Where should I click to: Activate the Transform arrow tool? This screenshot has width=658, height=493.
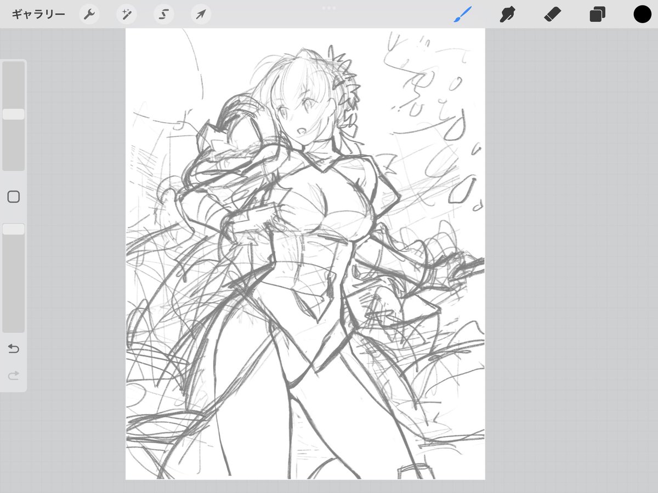coord(201,14)
